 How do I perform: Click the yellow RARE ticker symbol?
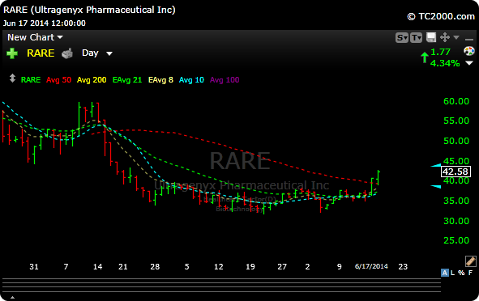pos(41,53)
